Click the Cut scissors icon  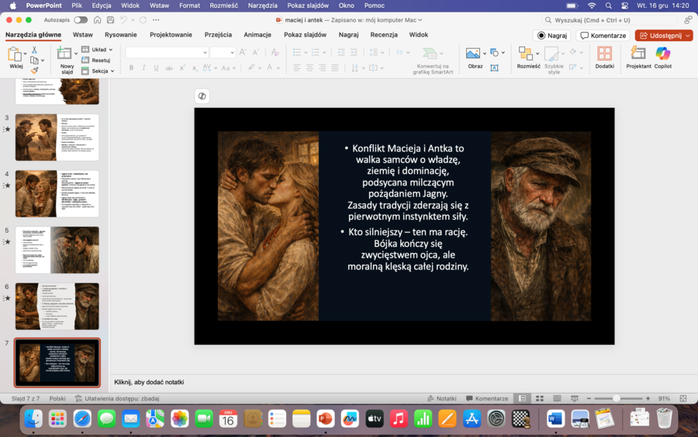(x=34, y=50)
